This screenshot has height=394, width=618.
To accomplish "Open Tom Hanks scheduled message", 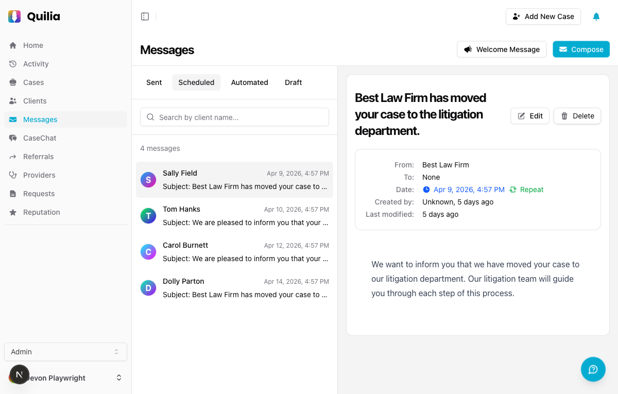I will click(234, 216).
